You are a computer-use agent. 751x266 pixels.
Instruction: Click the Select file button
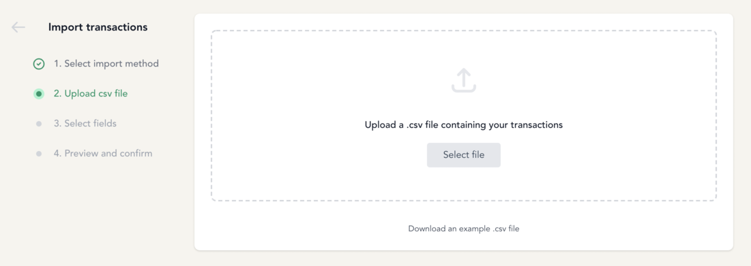tap(464, 154)
